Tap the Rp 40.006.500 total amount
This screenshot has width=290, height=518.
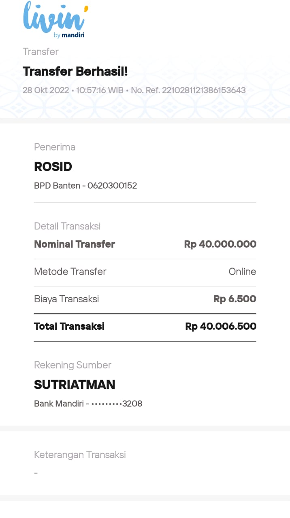[x=221, y=326]
